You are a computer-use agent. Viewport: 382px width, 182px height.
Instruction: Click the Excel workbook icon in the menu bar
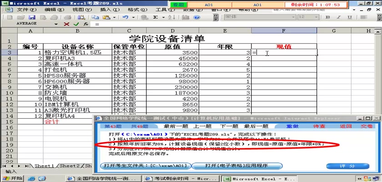[x=9, y=10]
